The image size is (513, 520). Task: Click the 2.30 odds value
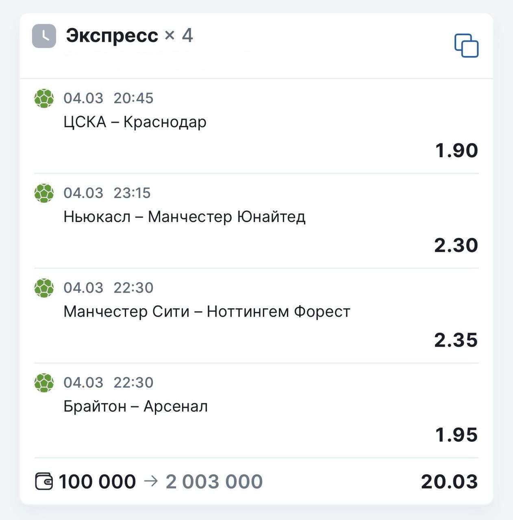(456, 245)
